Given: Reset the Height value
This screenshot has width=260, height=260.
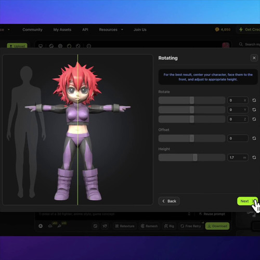Looking at the screenshot, I should [x=254, y=158].
